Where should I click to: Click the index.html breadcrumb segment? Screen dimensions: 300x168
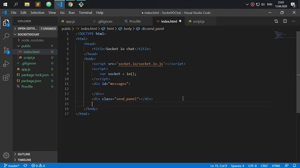(87, 29)
